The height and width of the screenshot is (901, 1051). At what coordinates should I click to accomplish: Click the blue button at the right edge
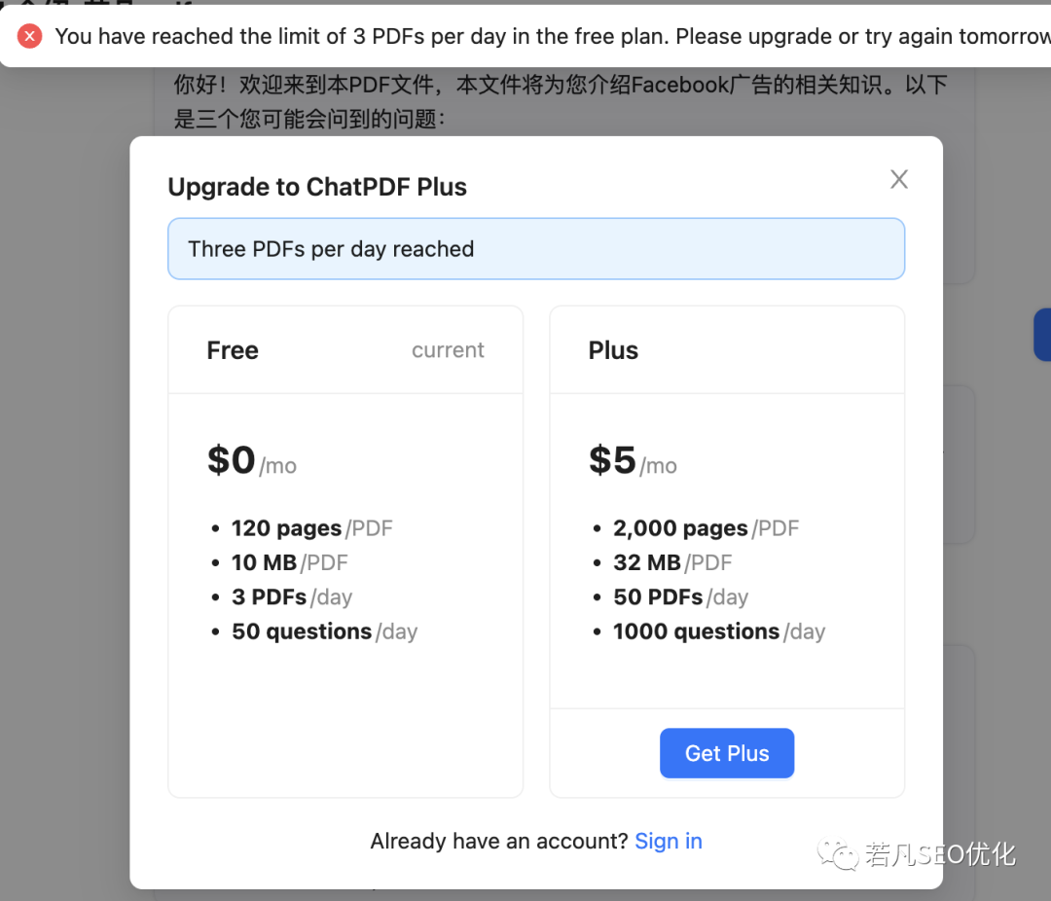tap(1042, 335)
